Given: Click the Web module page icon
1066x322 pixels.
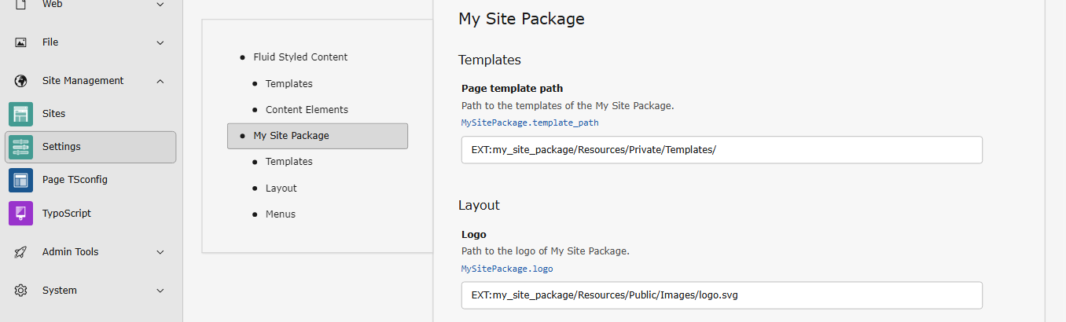Looking at the screenshot, I should [21, 4].
